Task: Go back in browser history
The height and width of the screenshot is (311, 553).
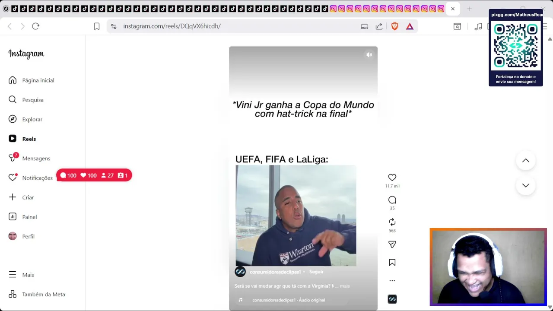Action: (10, 26)
